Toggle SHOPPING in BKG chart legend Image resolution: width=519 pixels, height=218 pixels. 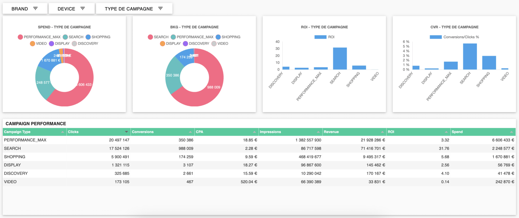click(x=228, y=37)
